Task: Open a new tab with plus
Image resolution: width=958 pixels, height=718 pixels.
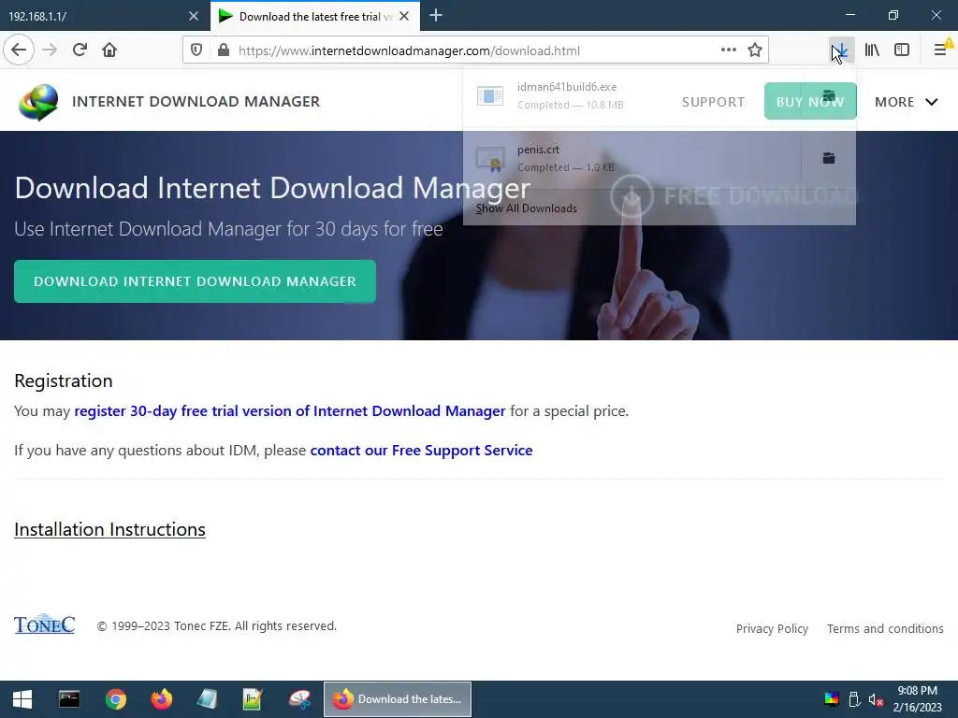Action: coord(436,16)
